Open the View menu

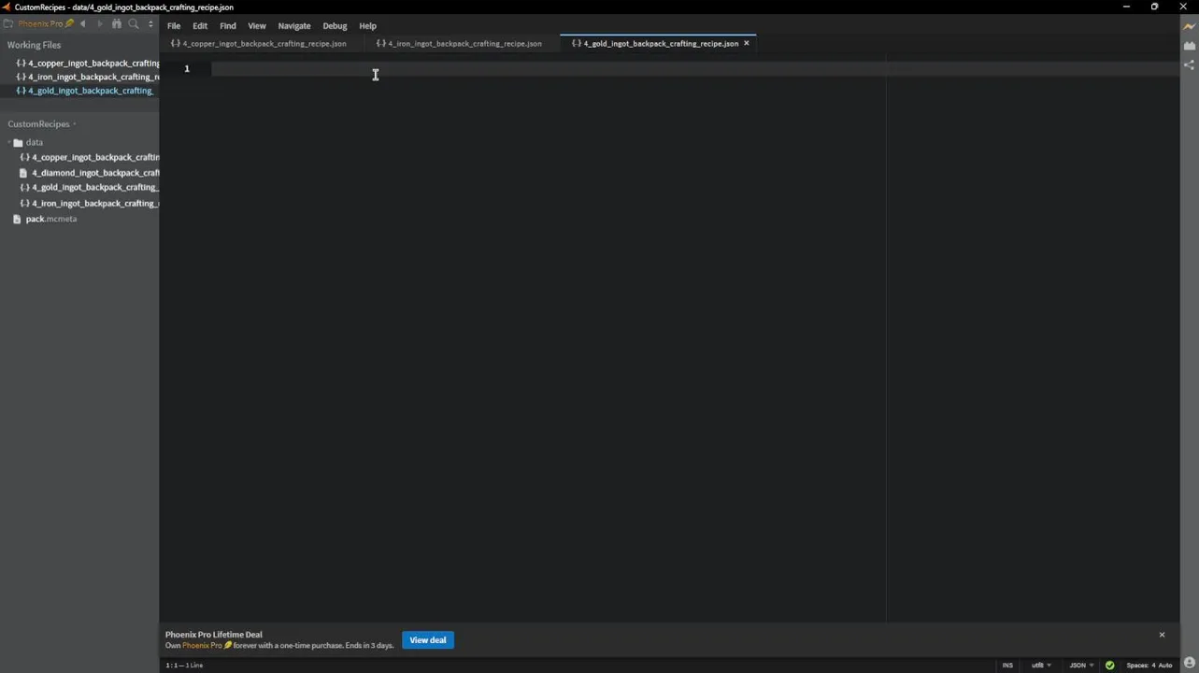(257, 26)
